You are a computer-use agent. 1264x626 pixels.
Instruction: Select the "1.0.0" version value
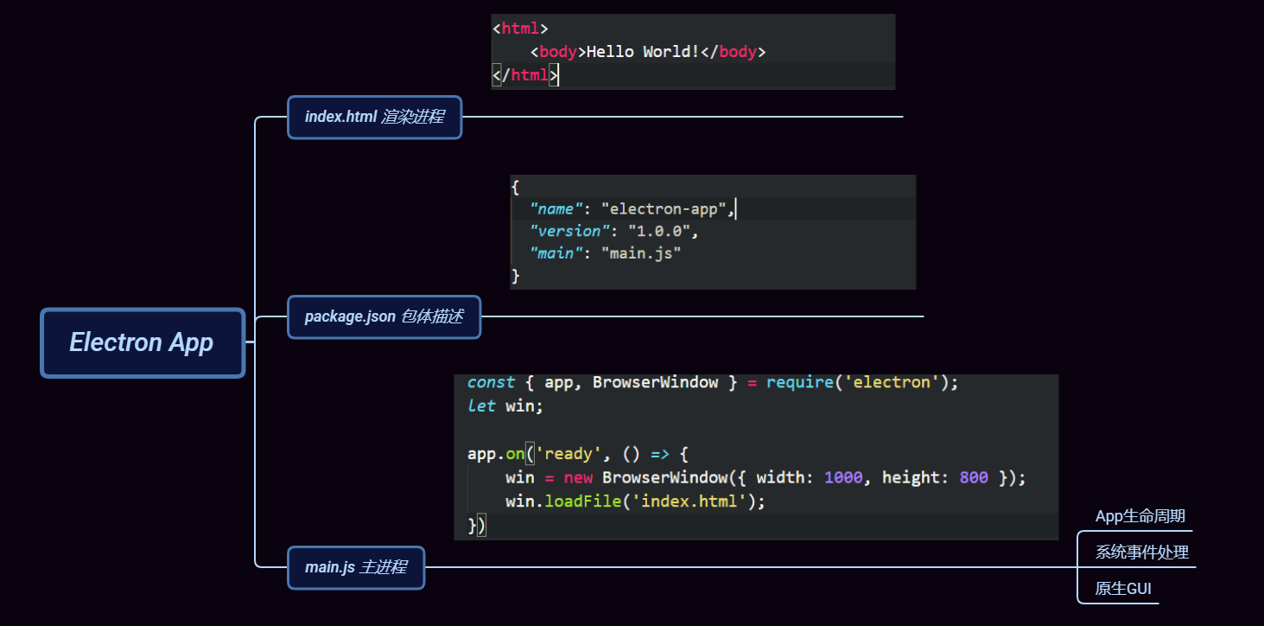click(662, 231)
